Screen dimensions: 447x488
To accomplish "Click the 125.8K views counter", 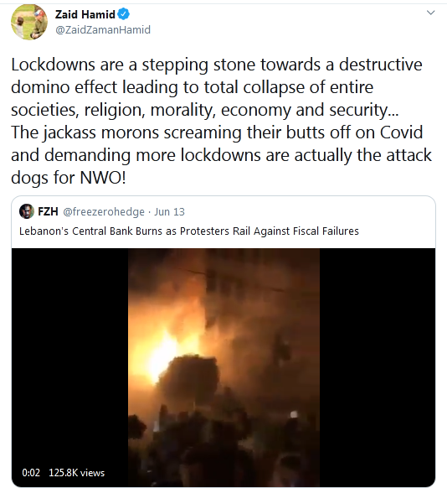I will [x=77, y=473].
